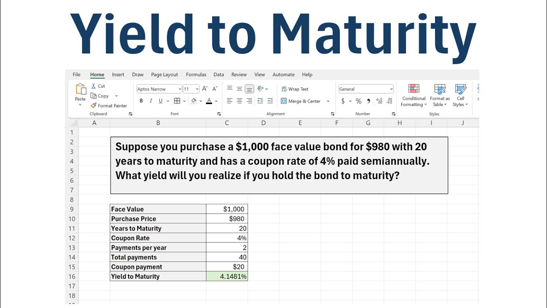Image resolution: width=547 pixels, height=308 pixels.
Task: Apply Percent Style format
Action: click(x=359, y=101)
